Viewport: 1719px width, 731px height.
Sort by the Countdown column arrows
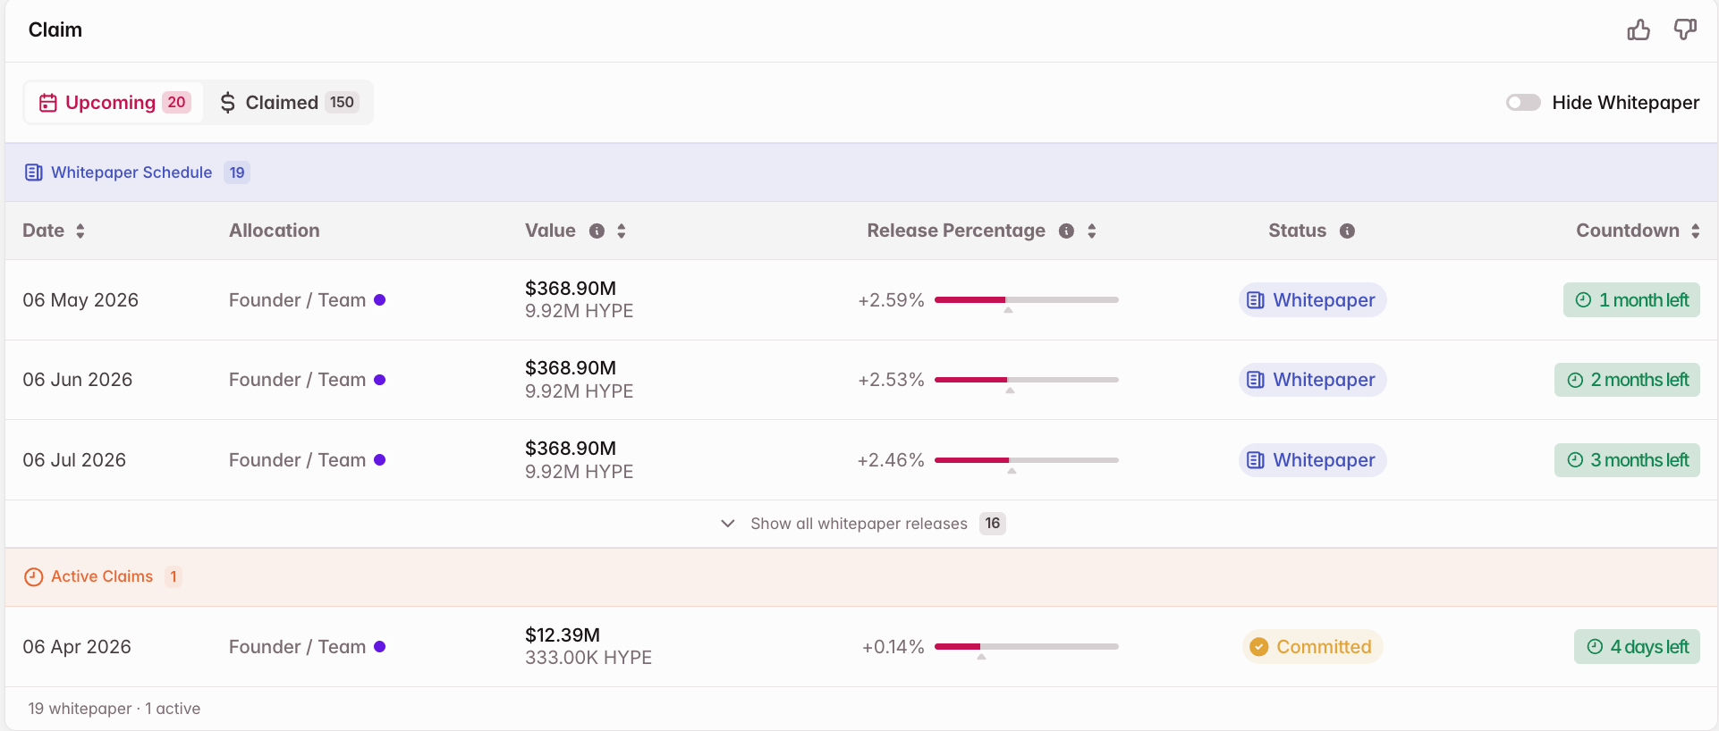[1695, 231]
